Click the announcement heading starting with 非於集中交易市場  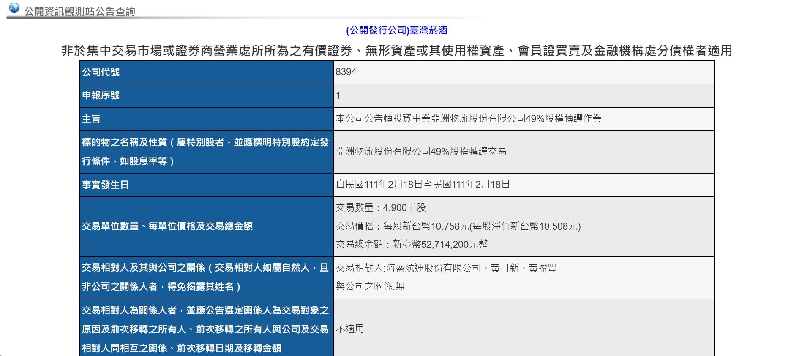coord(397,51)
